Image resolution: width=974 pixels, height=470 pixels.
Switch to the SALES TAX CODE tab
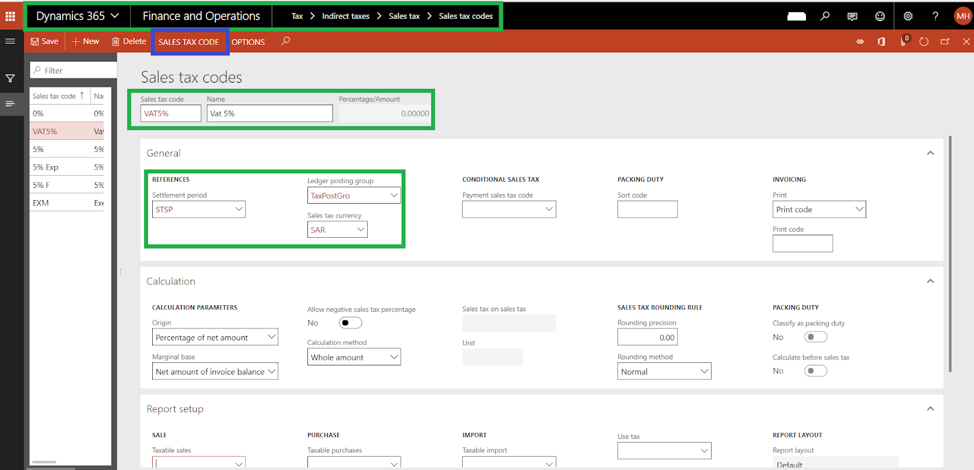coord(189,42)
